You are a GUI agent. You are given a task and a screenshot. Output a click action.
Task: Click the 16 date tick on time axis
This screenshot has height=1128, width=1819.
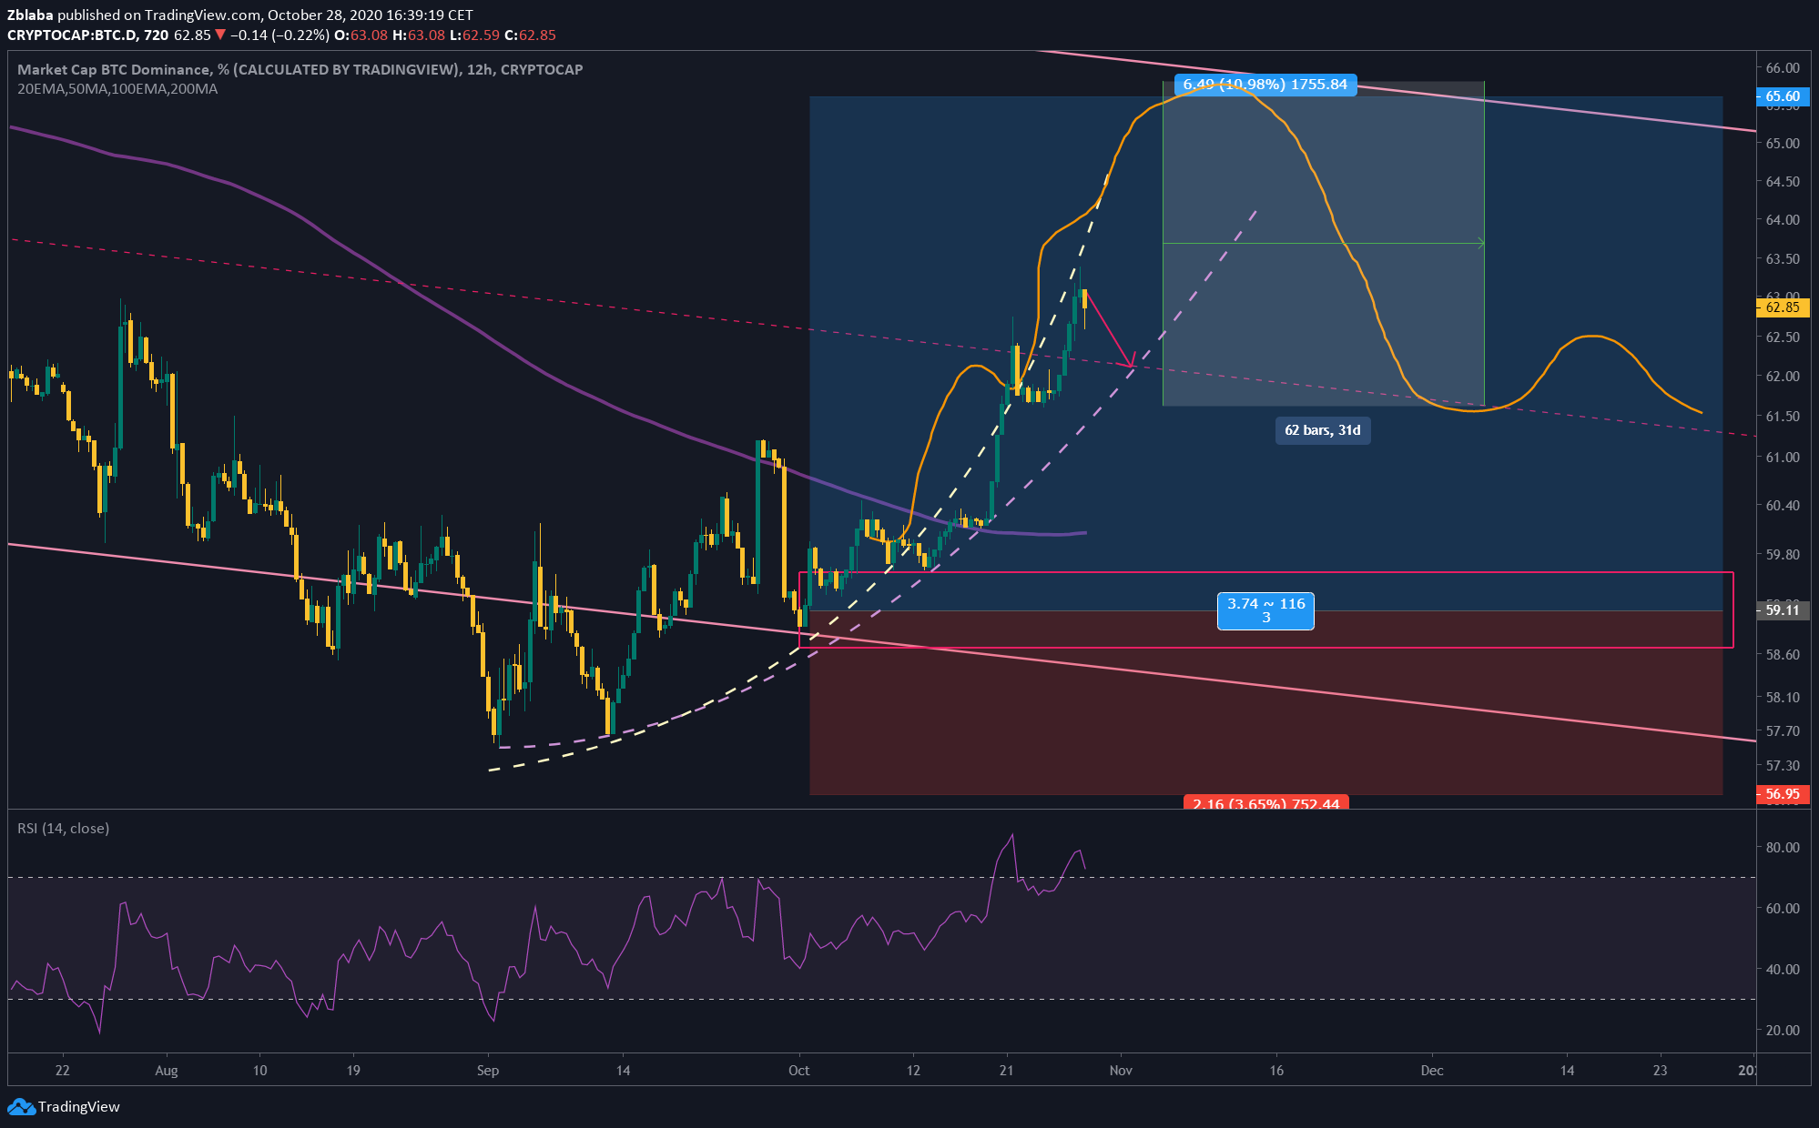[1276, 1070]
